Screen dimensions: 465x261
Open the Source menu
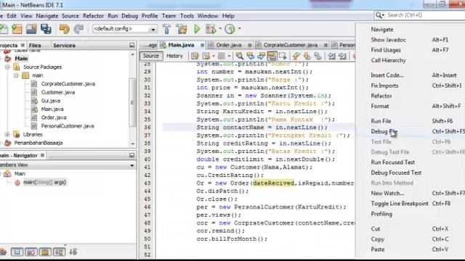click(x=70, y=16)
